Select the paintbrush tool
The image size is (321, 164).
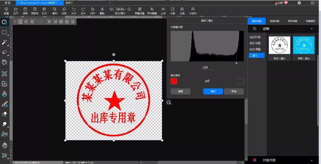point(5,104)
